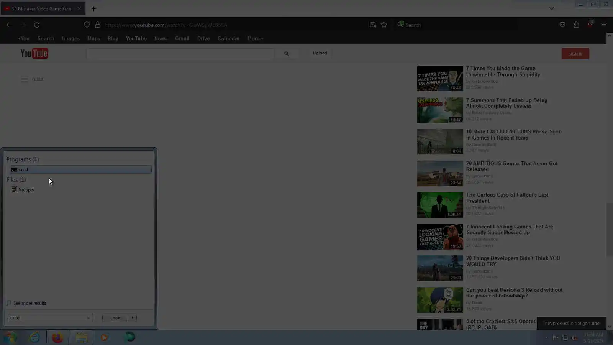Open Internet Explorer from the taskbar
Viewport: 613px width, 345px height.
click(34, 337)
